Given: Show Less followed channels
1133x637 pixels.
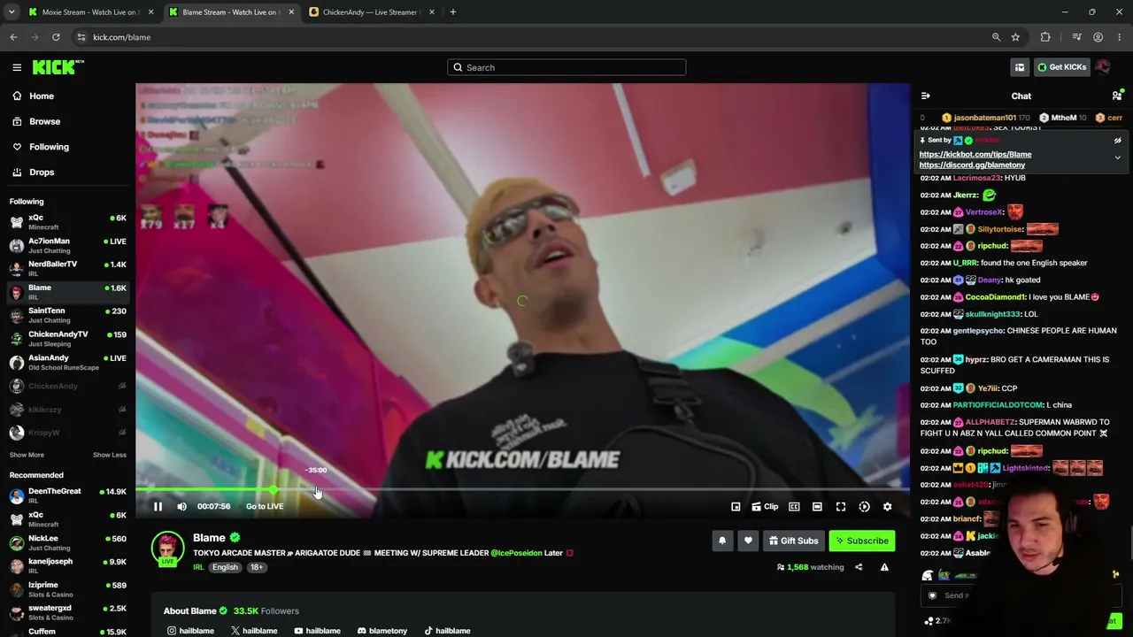Looking at the screenshot, I should pyautogui.click(x=110, y=455).
